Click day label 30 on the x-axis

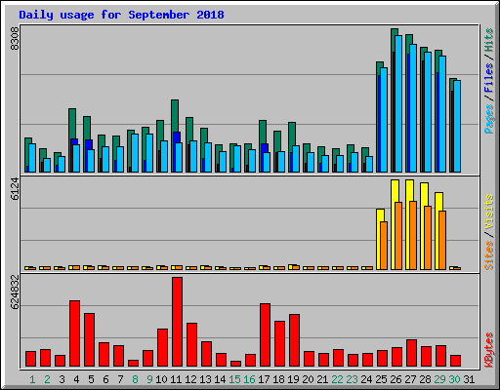click(x=454, y=379)
